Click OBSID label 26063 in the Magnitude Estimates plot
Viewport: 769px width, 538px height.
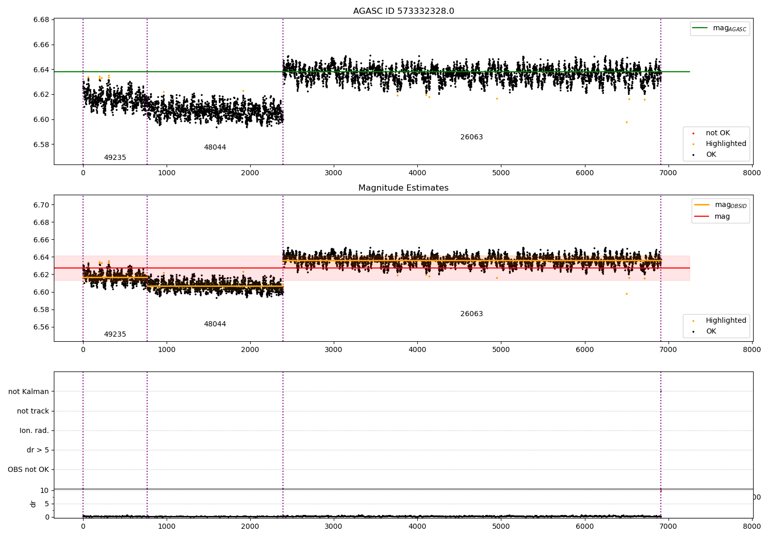click(472, 314)
